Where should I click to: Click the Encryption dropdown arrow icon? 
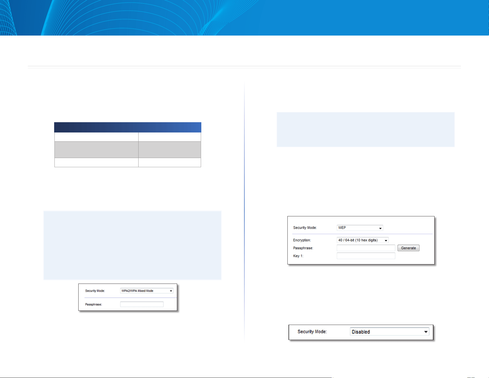click(x=386, y=241)
